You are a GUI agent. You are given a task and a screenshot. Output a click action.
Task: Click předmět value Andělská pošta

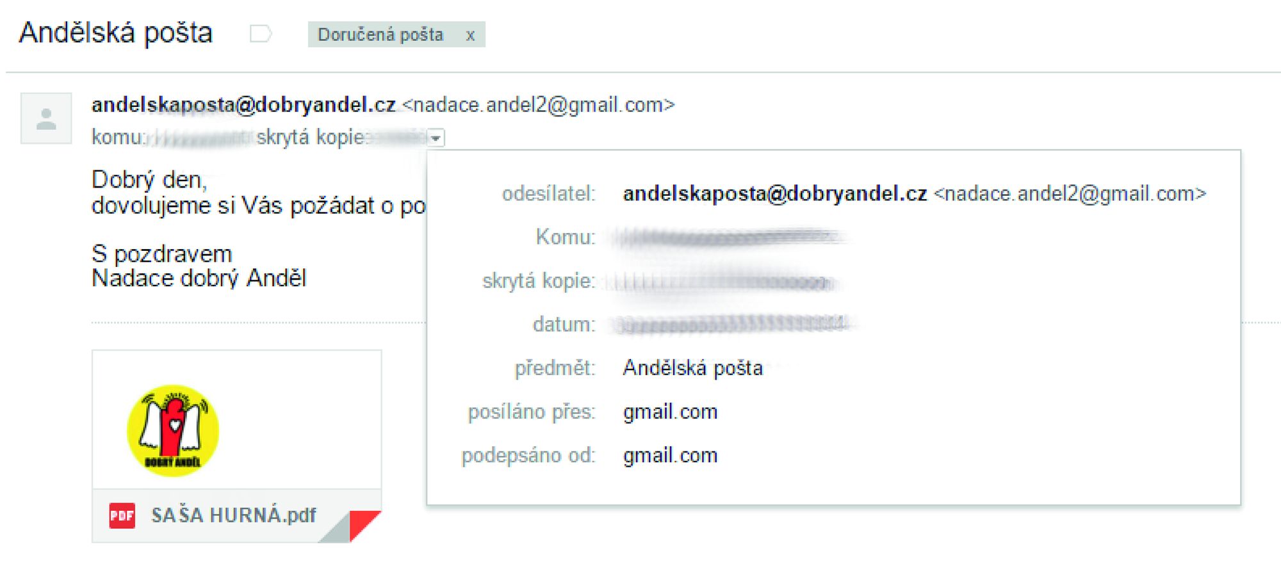[693, 368]
